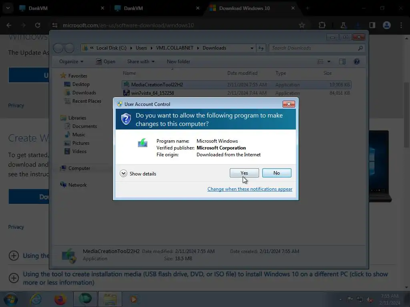410x307 pixels.
Task: Click the Search Downloads field
Action: pyautogui.click(x=317, y=48)
